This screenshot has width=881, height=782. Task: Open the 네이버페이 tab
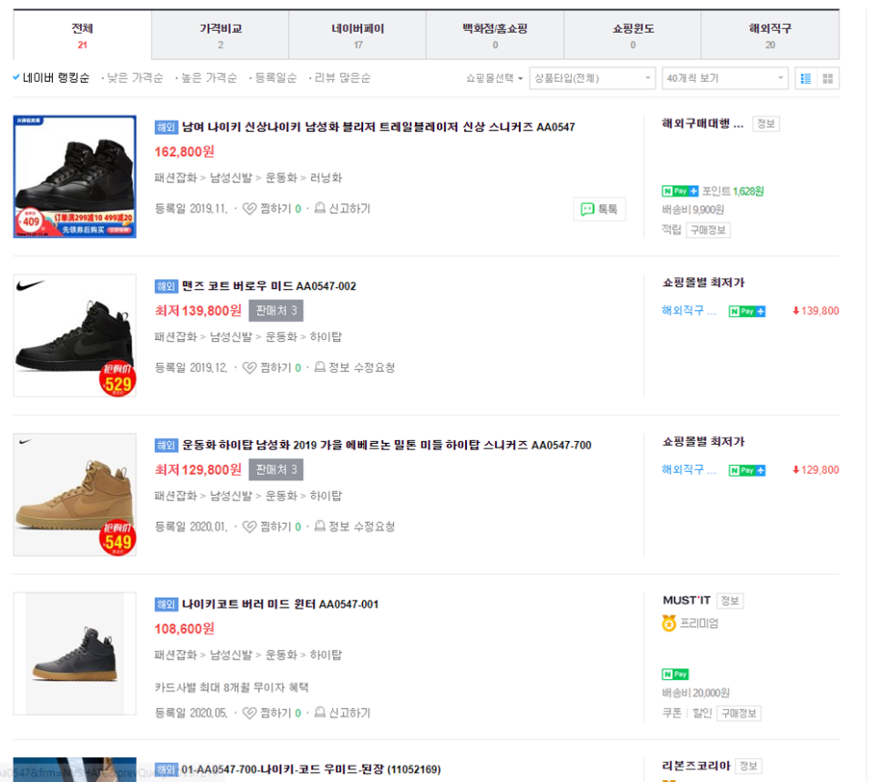pyautogui.click(x=358, y=35)
